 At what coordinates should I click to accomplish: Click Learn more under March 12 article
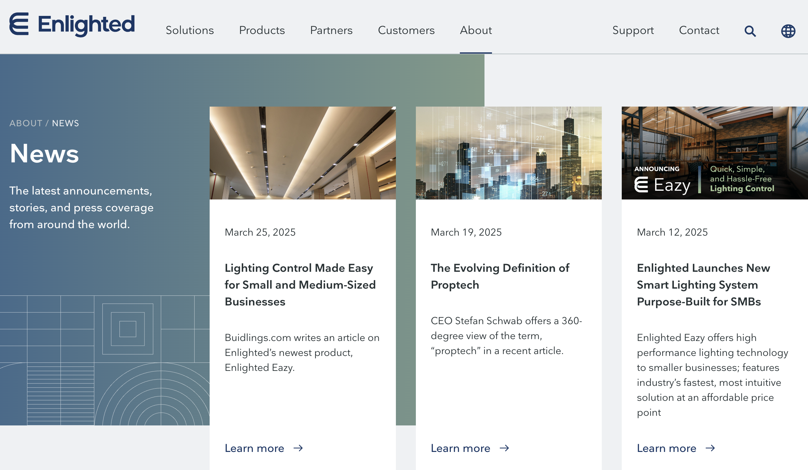[667, 448]
